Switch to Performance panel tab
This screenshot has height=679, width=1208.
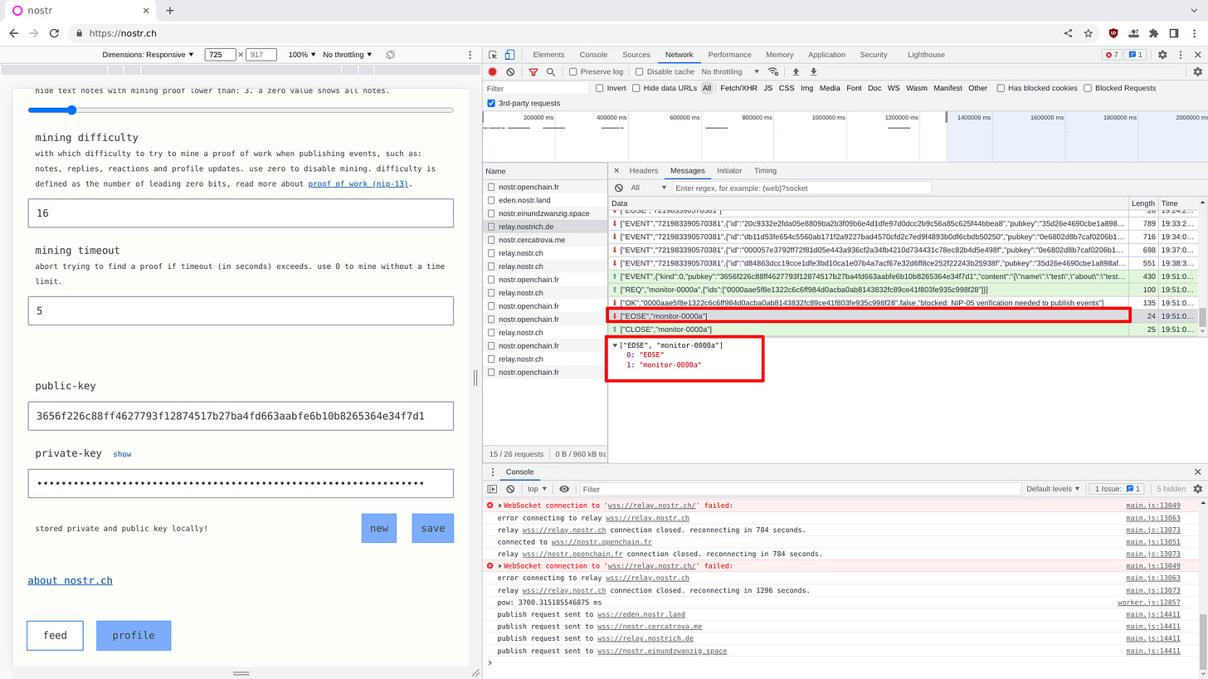coord(729,55)
